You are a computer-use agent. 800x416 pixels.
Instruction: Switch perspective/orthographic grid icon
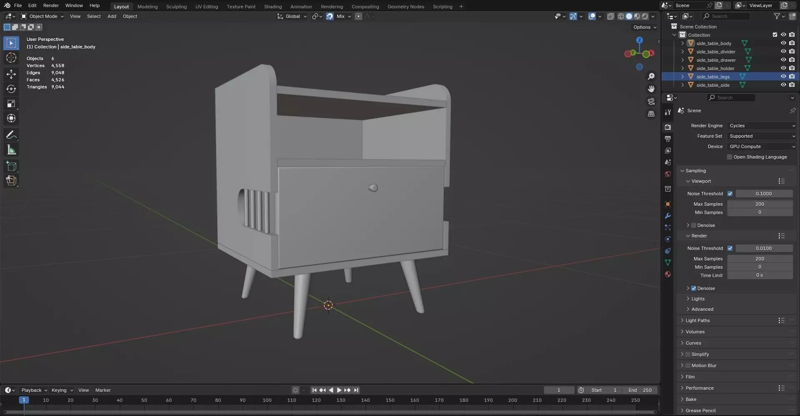click(651, 114)
